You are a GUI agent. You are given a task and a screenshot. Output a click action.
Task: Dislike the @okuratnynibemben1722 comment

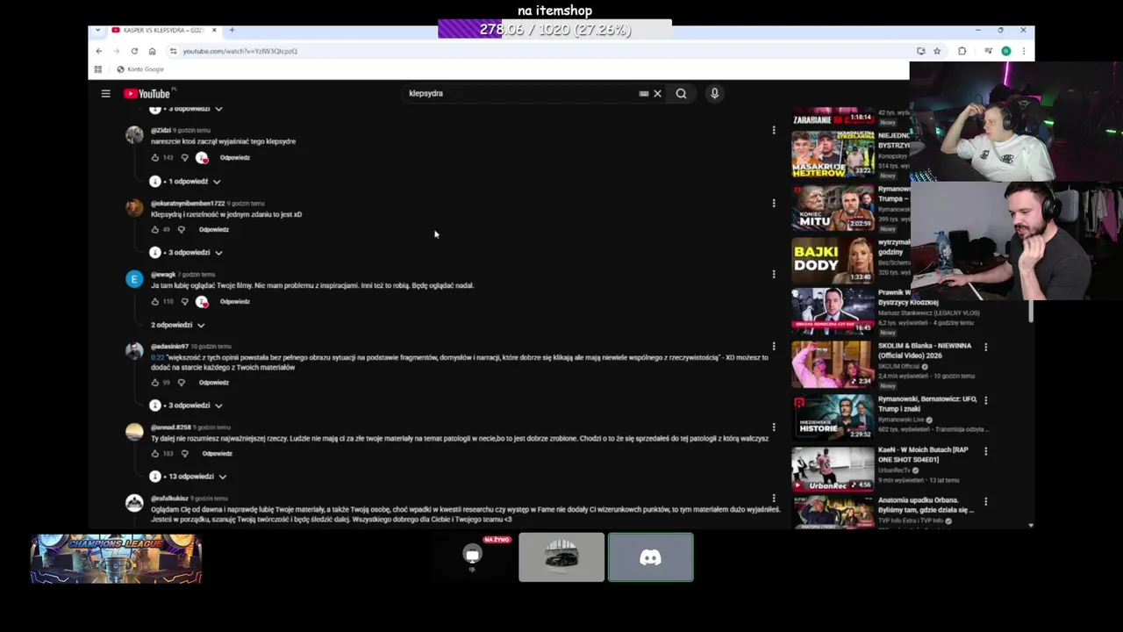pyautogui.click(x=181, y=230)
